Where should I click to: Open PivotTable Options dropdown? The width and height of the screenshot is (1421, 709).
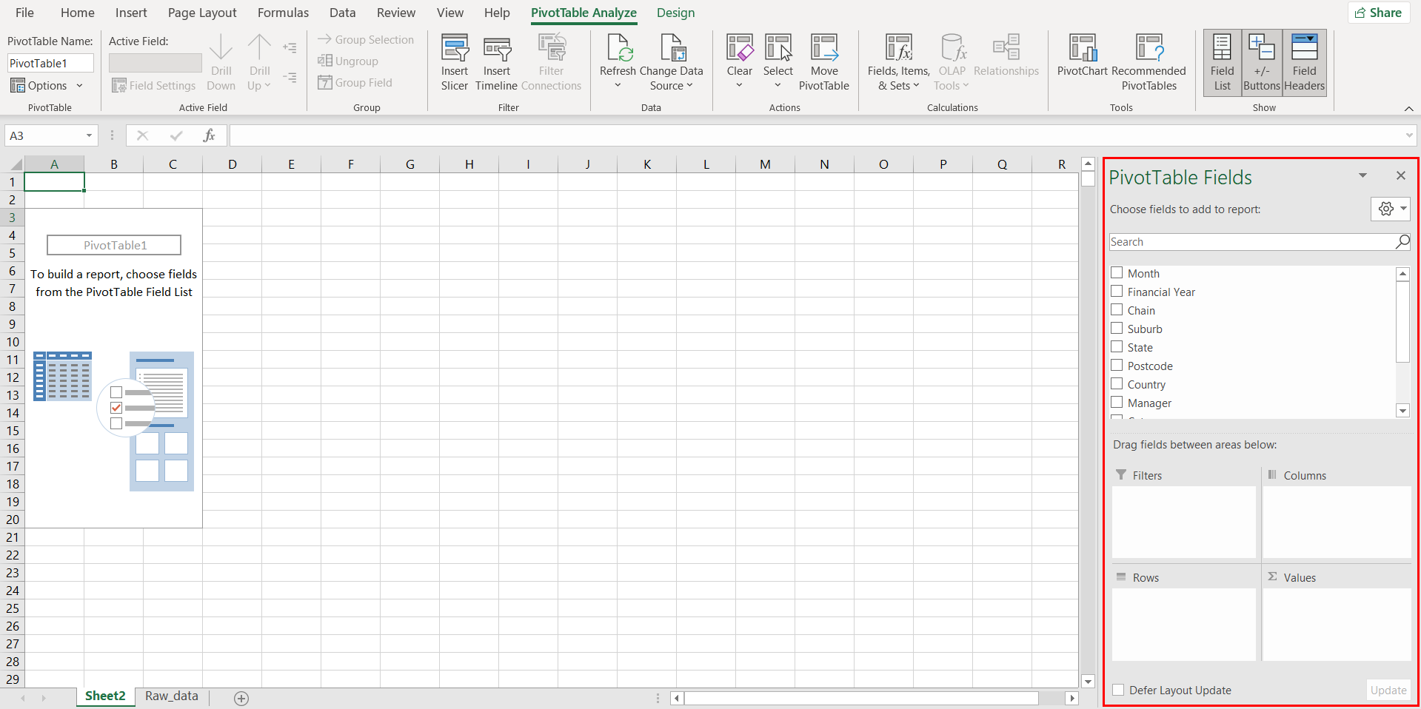pos(47,86)
